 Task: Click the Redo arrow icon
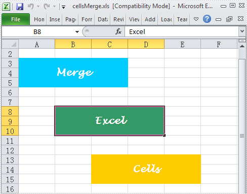(x=47, y=7)
